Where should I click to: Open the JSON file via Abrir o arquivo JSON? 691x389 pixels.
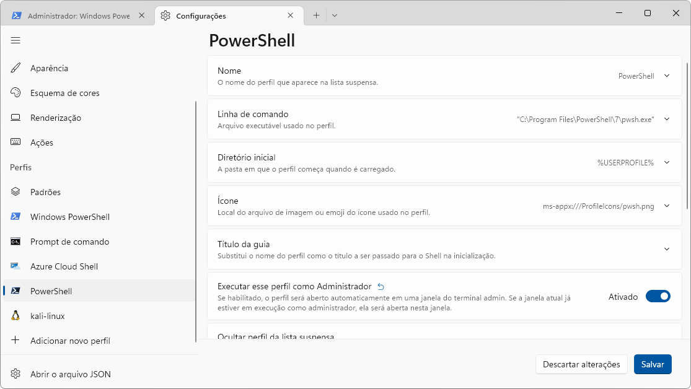click(70, 374)
